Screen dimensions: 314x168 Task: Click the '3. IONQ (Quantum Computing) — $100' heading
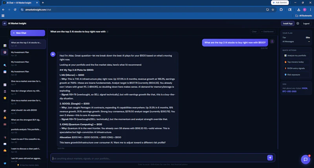click(81, 124)
